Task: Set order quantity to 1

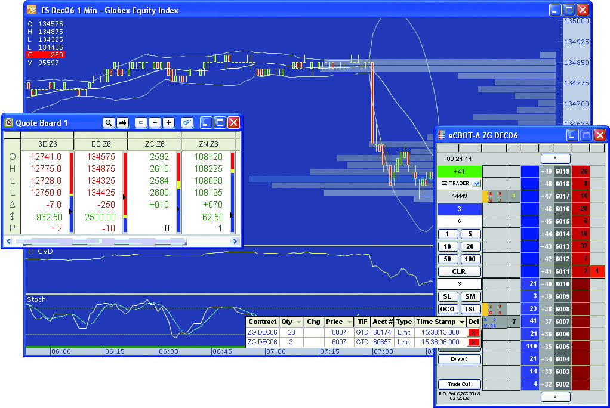Action: [x=448, y=234]
